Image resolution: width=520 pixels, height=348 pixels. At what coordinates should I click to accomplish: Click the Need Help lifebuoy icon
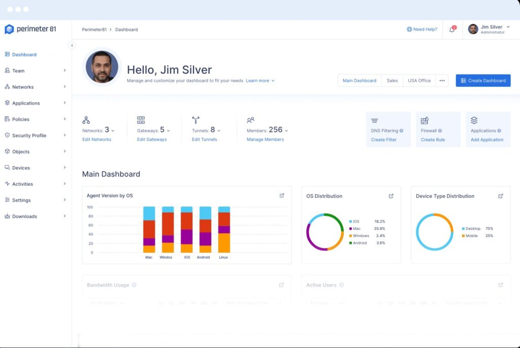point(409,29)
